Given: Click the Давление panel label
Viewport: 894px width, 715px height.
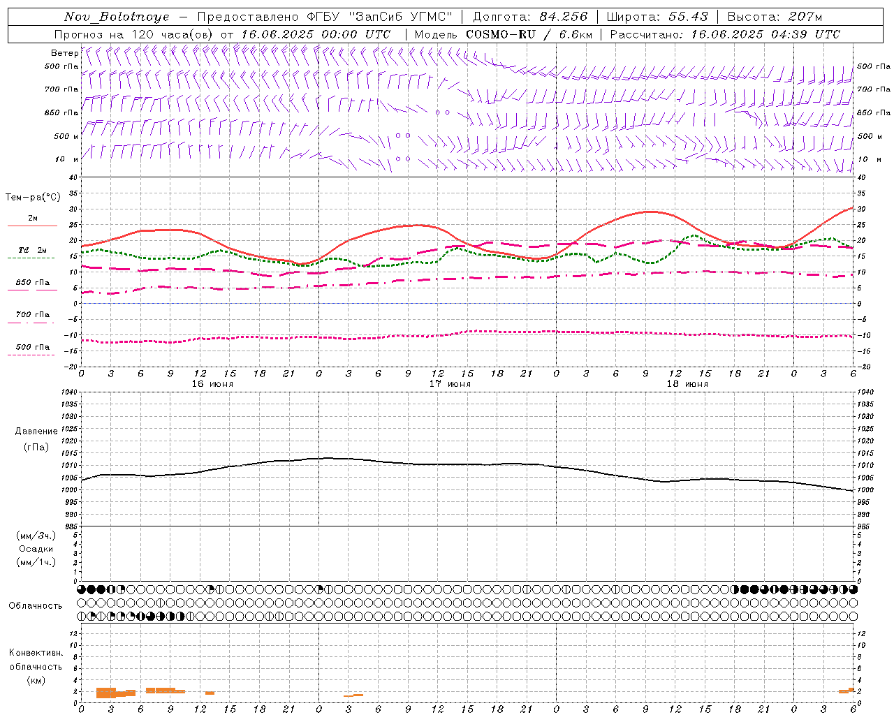Looking at the screenshot, I should click(x=36, y=432).
